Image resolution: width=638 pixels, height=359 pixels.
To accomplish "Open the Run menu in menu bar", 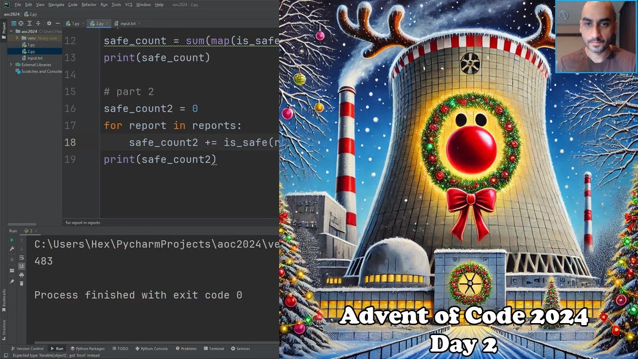I will (104, 4).
